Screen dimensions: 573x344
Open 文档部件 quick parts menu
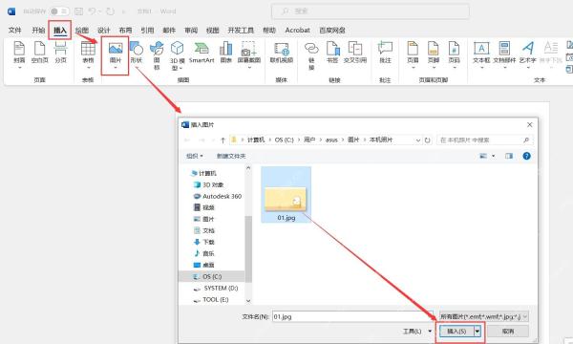click(504, 54)
